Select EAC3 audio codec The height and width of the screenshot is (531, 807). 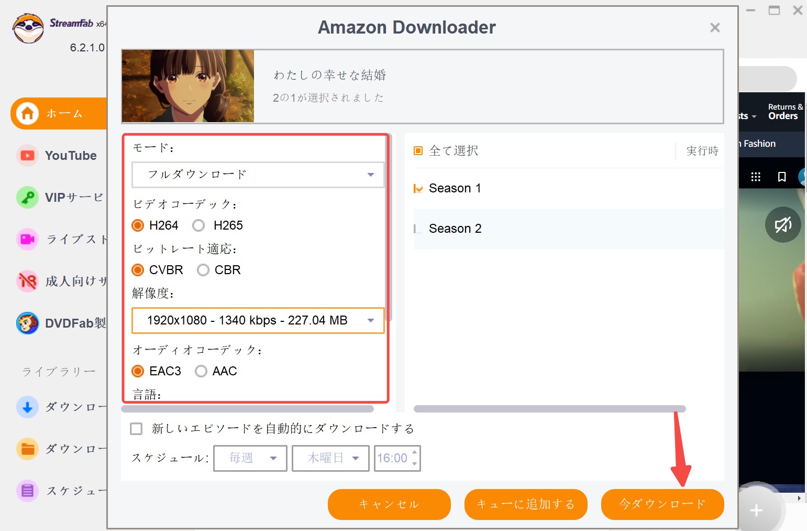(138, 371)
